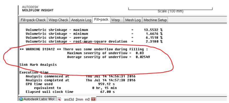Close the asd3d 2mm m0 tab
Image resolution: width=229 pixels, height=103 pixels.
tap(93, 100)
